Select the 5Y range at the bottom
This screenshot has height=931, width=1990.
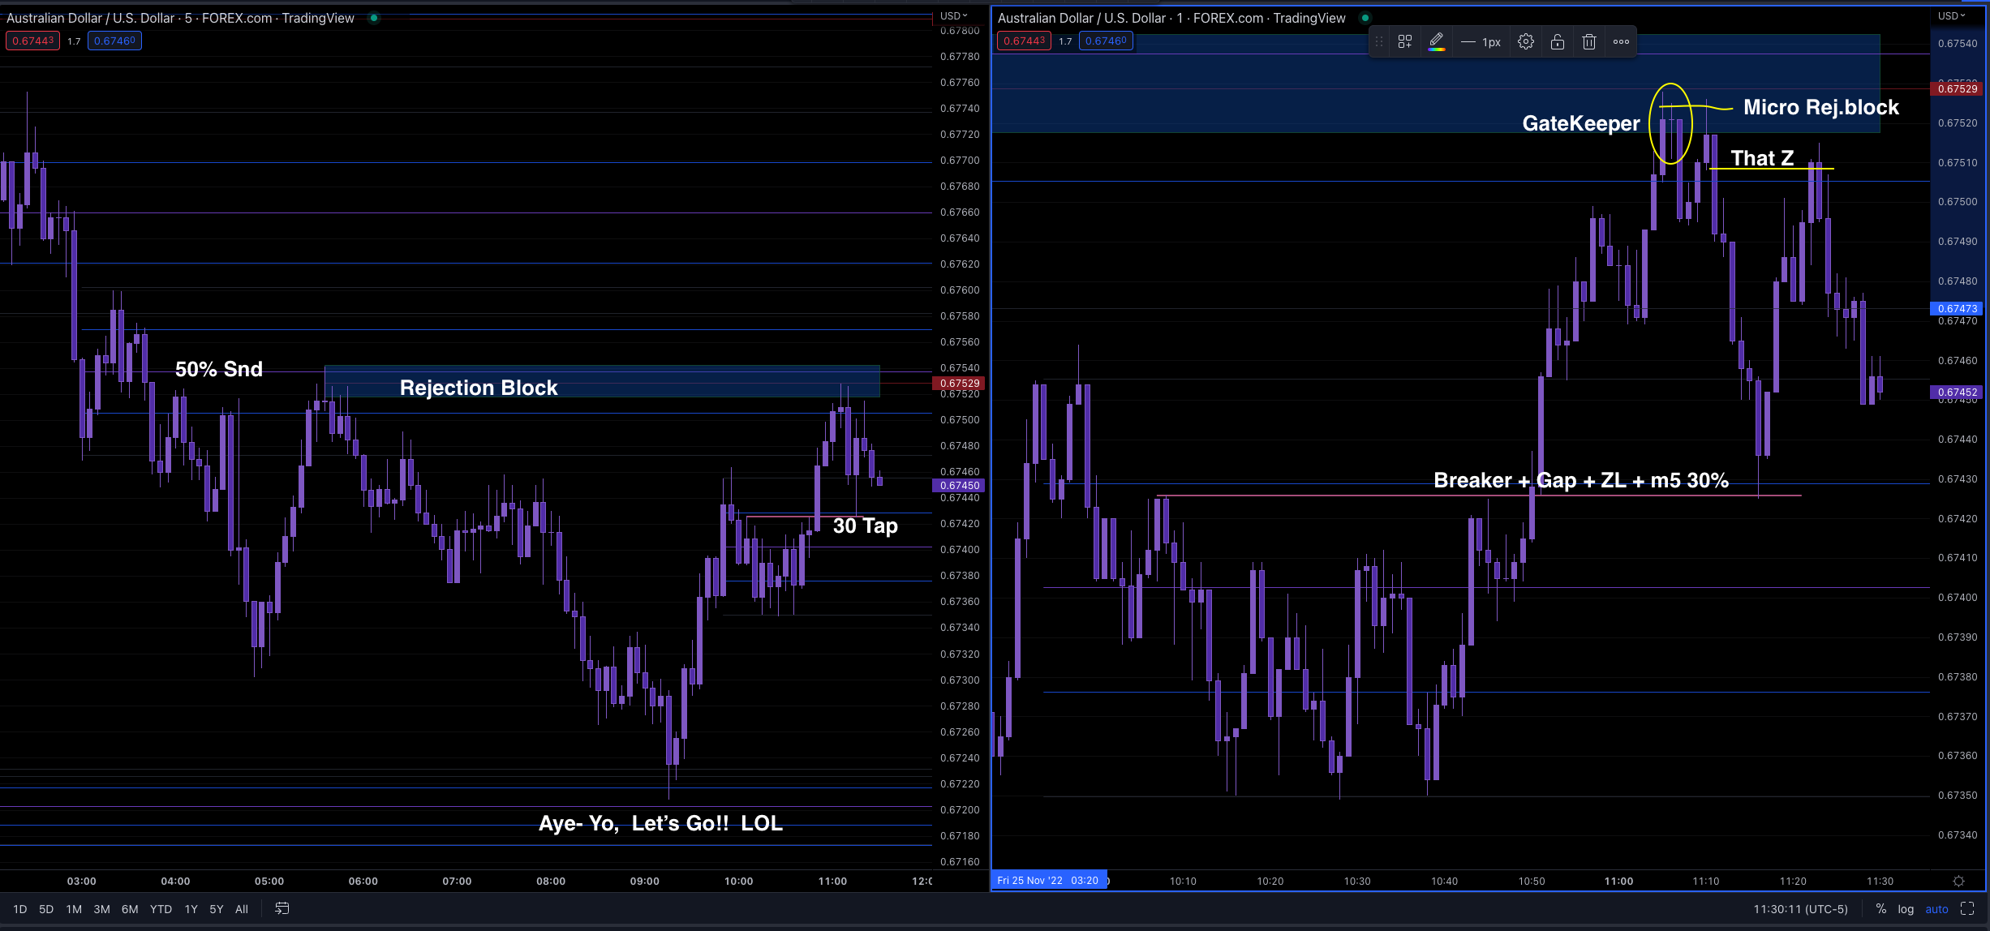215,909
